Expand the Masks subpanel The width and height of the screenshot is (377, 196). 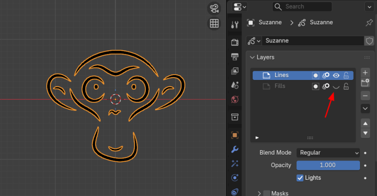pos(259,194)
